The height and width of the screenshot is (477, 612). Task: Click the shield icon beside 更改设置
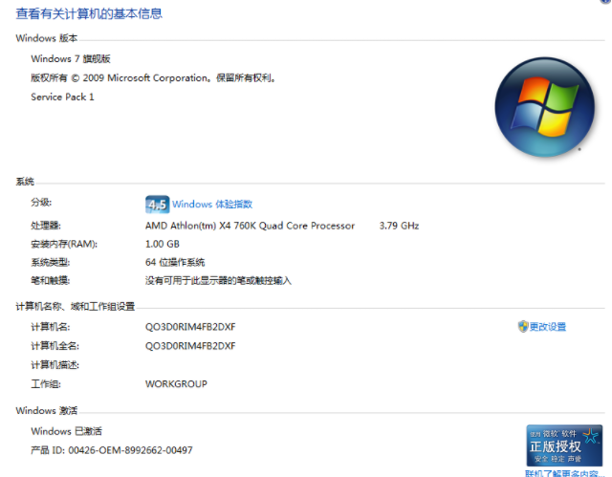click(x=523, y=327)
